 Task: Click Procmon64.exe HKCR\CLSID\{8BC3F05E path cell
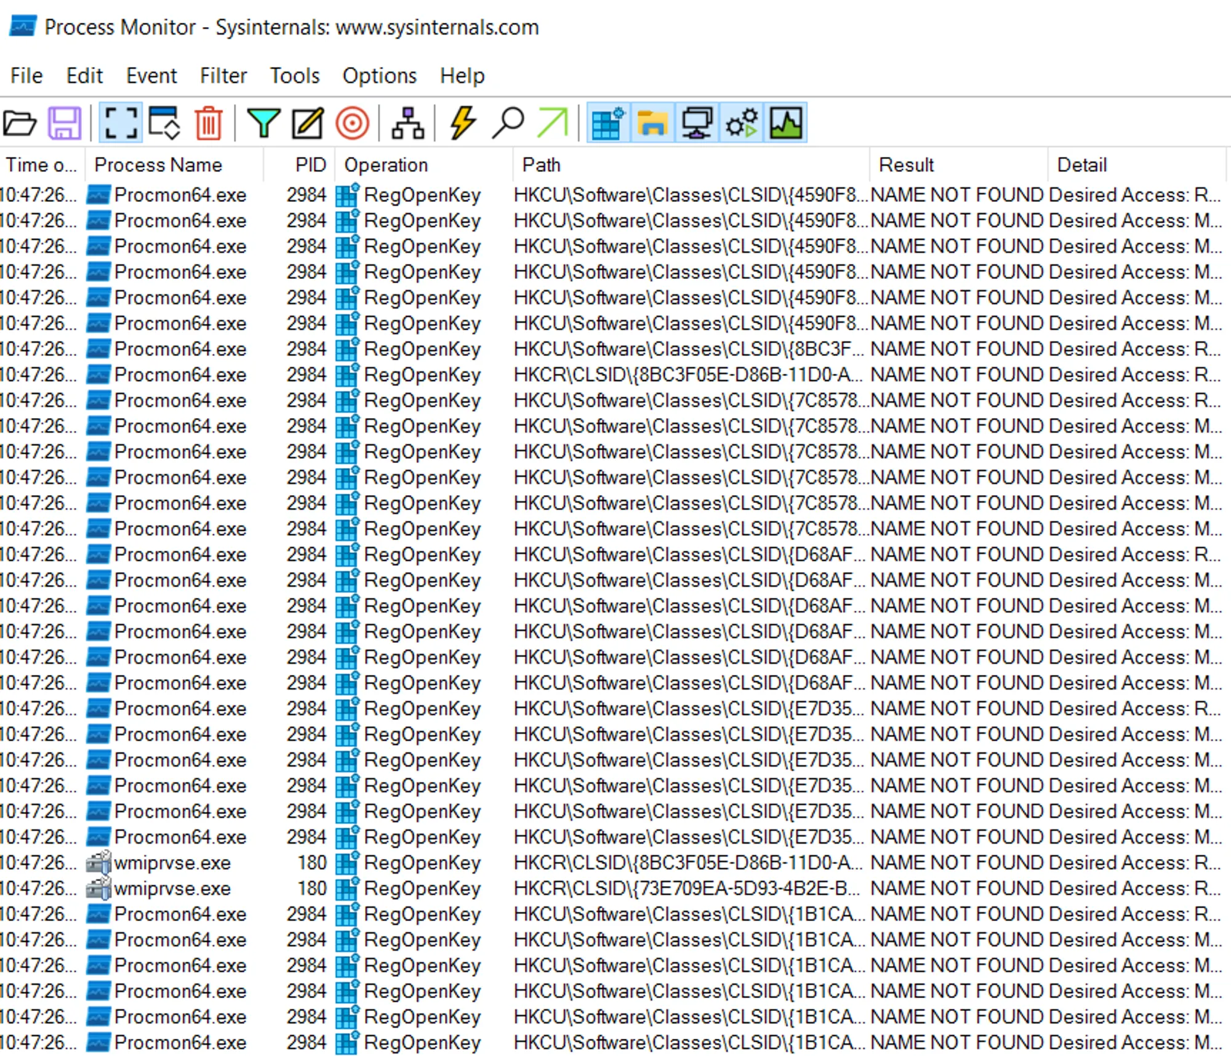pyautogui.click(x=688, y=375)
